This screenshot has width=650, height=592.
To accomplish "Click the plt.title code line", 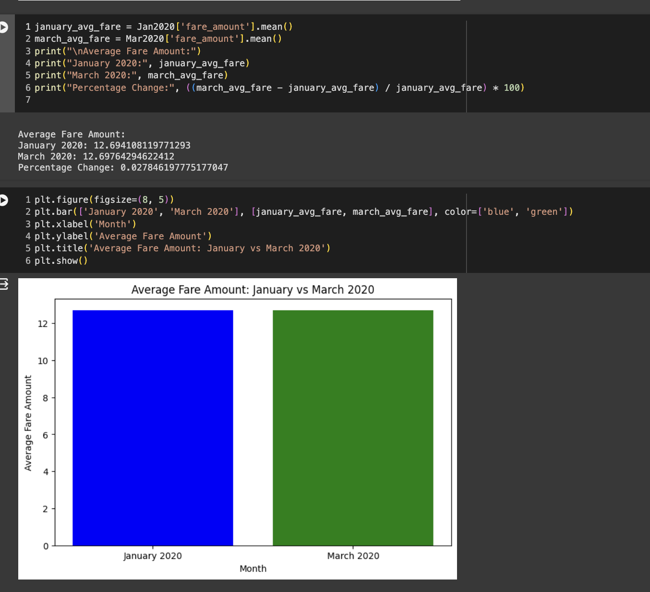I will click(182, 248).
